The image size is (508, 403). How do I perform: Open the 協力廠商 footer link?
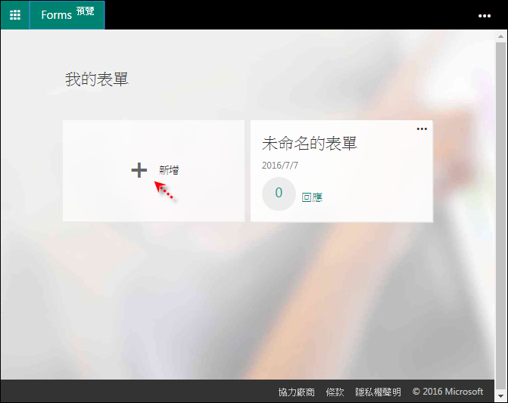pyautogui.click(x=297, y=392)
